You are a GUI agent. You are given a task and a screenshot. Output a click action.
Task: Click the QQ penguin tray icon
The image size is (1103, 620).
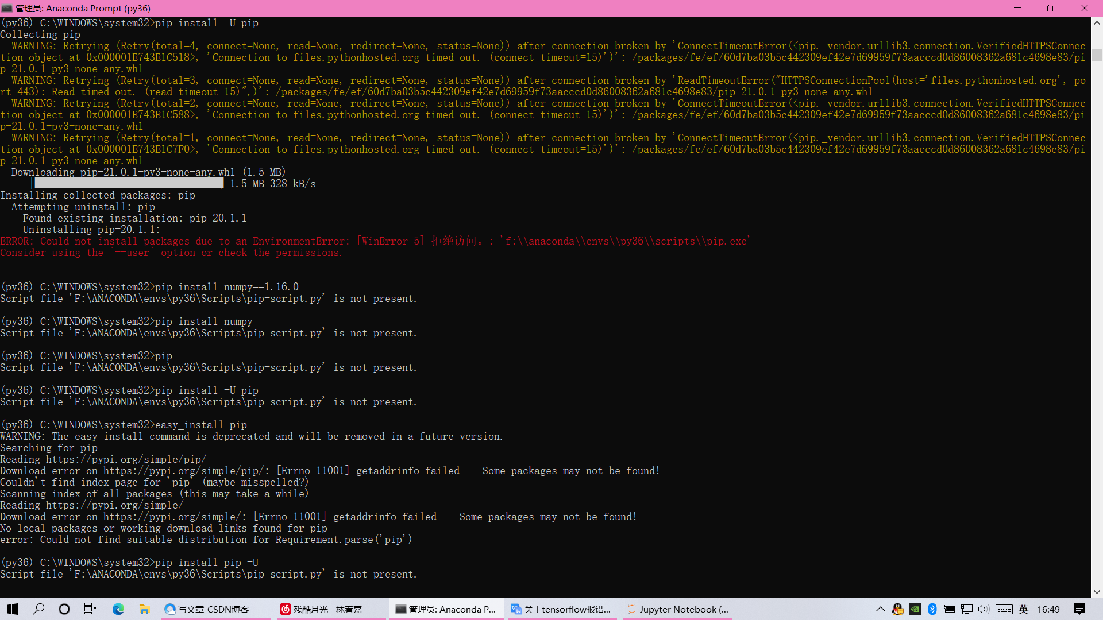pyautogui.click(x=898, y=609)
